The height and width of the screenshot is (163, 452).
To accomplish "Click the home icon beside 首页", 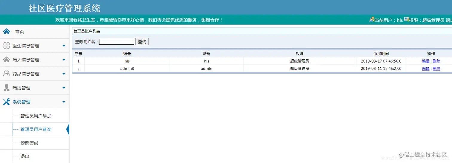I will [7, 31].
